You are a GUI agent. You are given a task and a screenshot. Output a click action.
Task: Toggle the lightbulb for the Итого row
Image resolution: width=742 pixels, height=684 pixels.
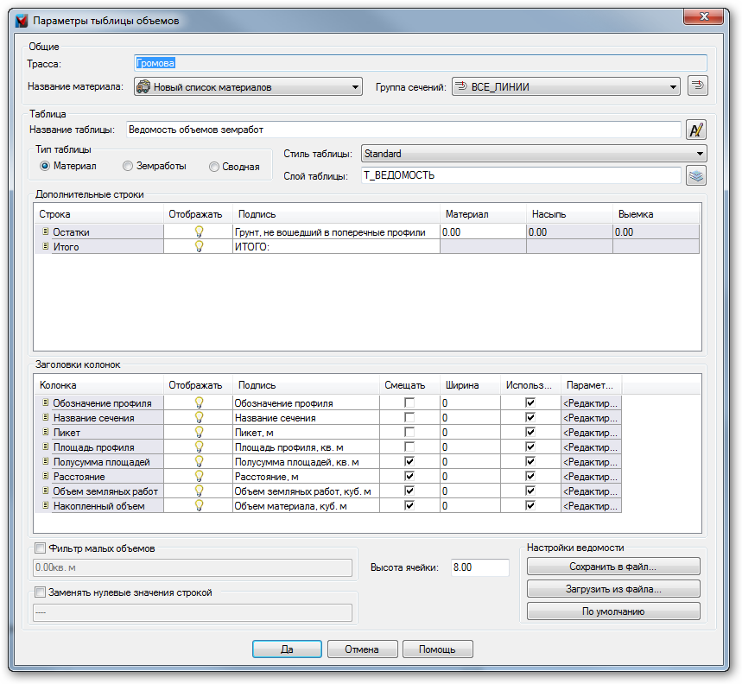(x=199, y=247)
